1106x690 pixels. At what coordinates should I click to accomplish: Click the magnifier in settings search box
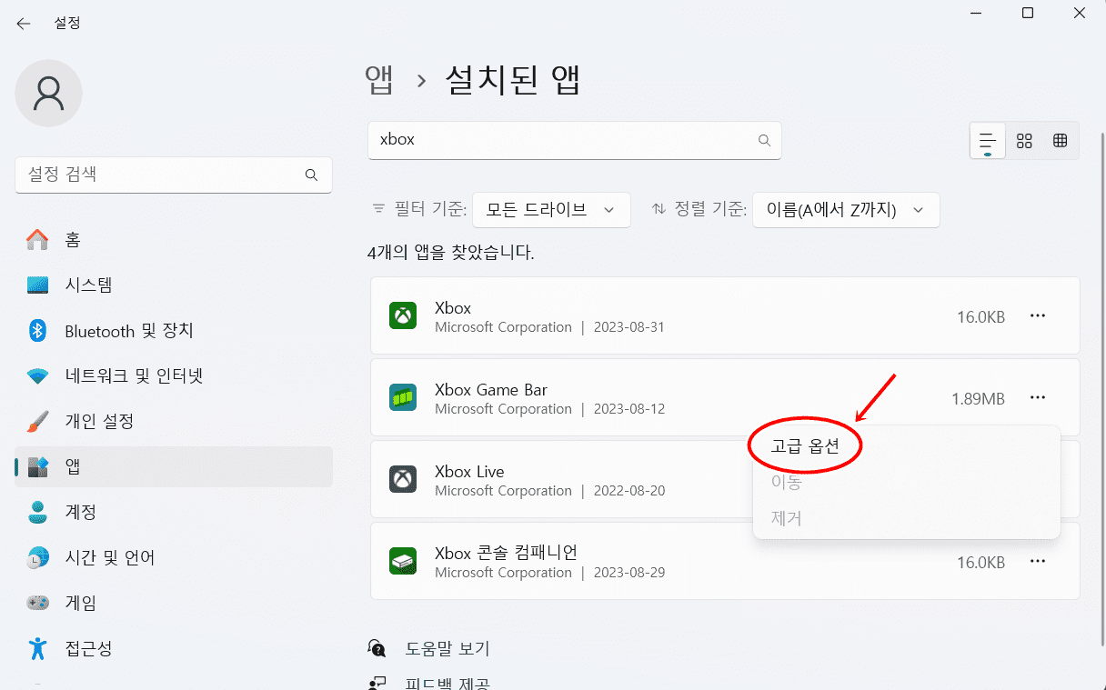point(311,175)
